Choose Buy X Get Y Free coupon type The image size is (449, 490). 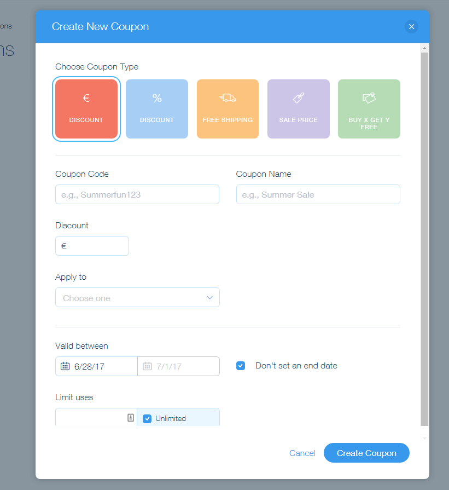coord(369,109)
